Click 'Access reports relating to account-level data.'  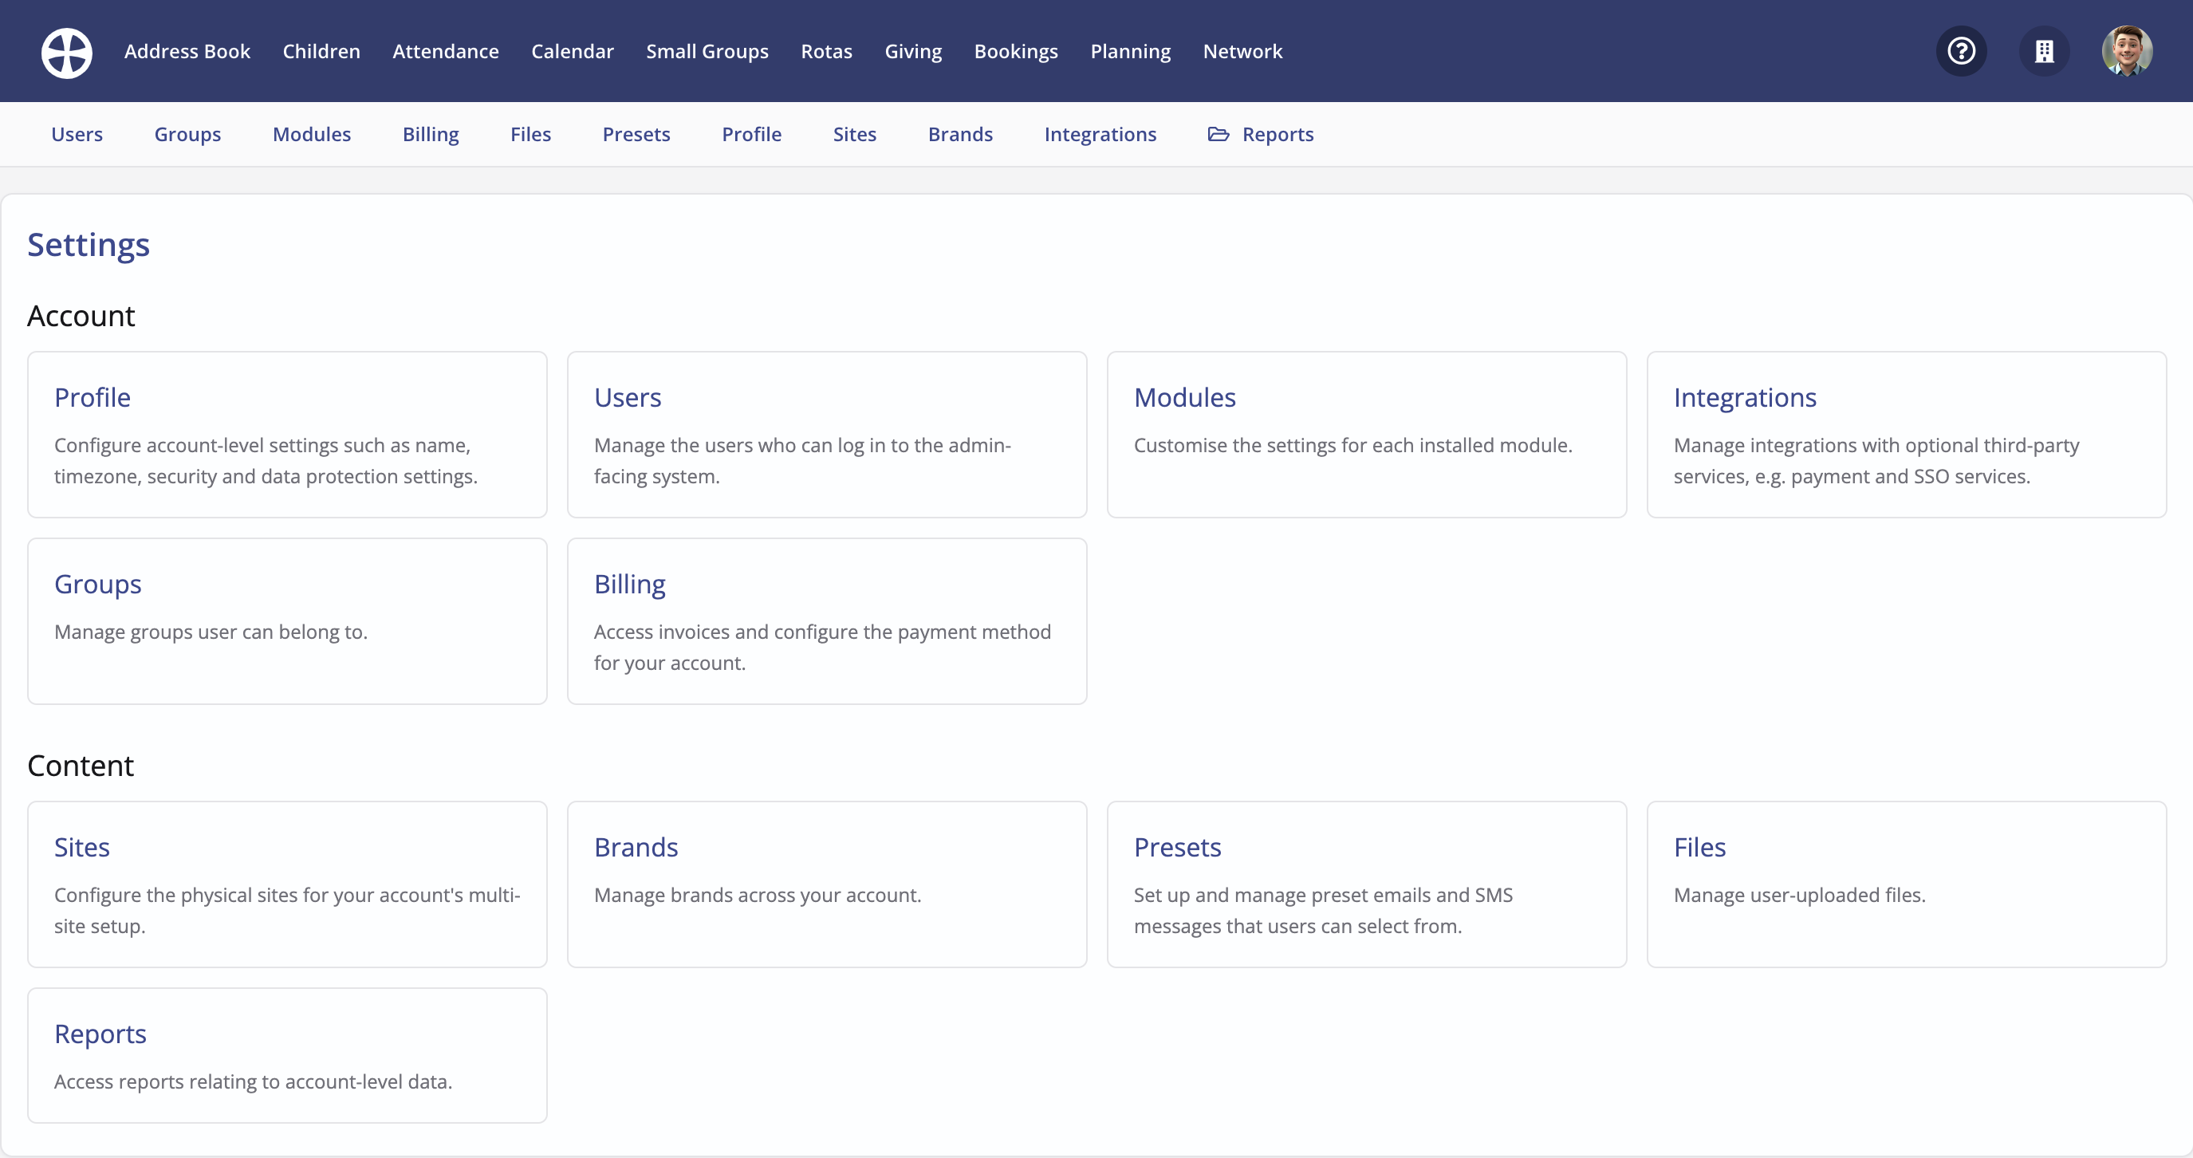[x=253, y=1081]
